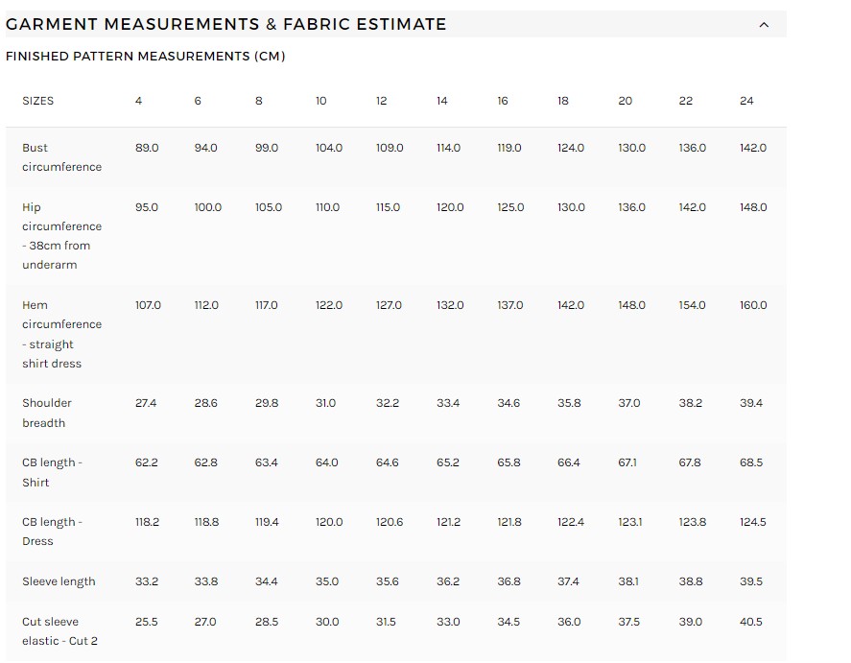Screen dimensions: 851x663
Task: Select sleeve length value 36.2 for size 14
Action: 448,581
